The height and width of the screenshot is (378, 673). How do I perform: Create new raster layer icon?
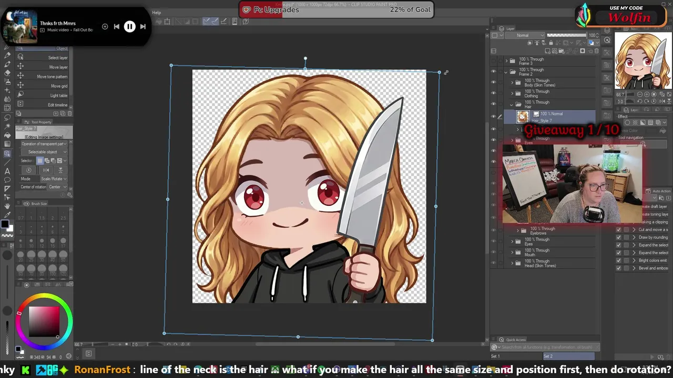[548, 51]
